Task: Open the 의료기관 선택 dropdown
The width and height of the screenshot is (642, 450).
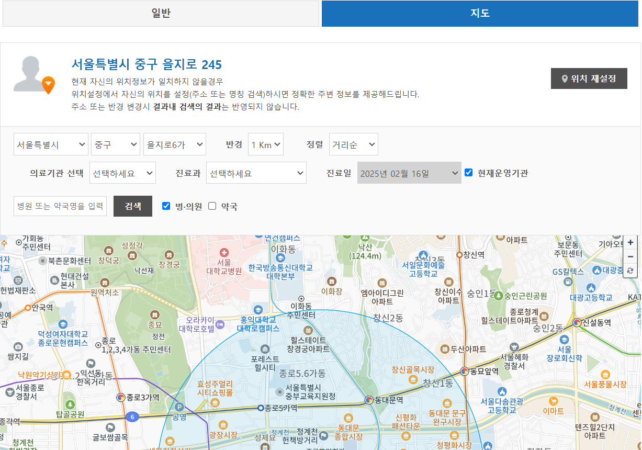Action: (122, 173)
